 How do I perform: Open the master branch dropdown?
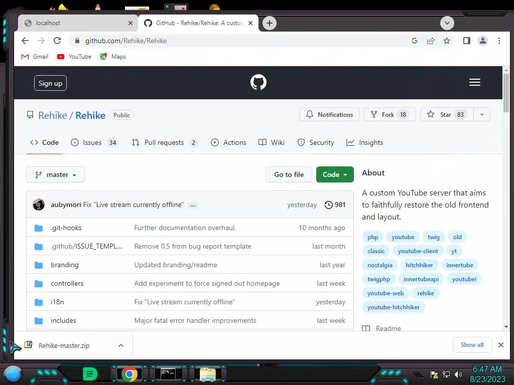pos(55,174)
